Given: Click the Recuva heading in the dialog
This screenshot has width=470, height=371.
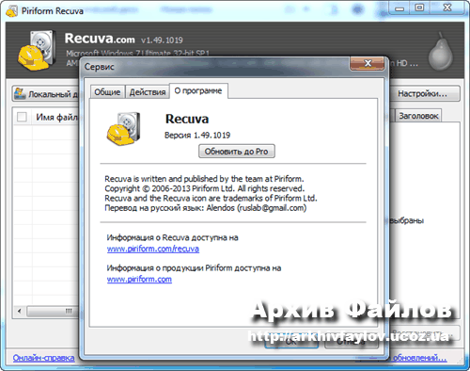Looking at the screenshot, I should coord(187,119).
